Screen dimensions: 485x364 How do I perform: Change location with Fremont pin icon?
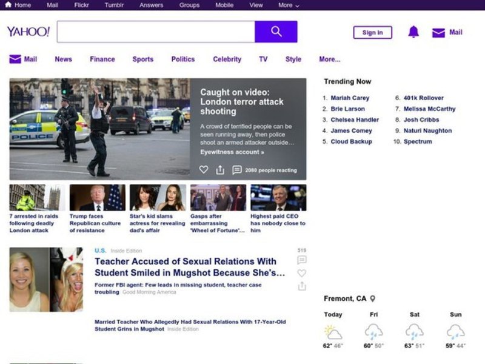(373, 298)
